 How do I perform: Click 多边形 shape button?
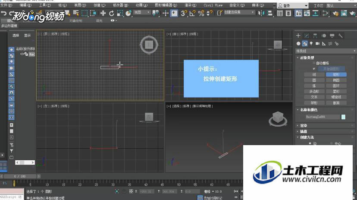tap(314, 92)
